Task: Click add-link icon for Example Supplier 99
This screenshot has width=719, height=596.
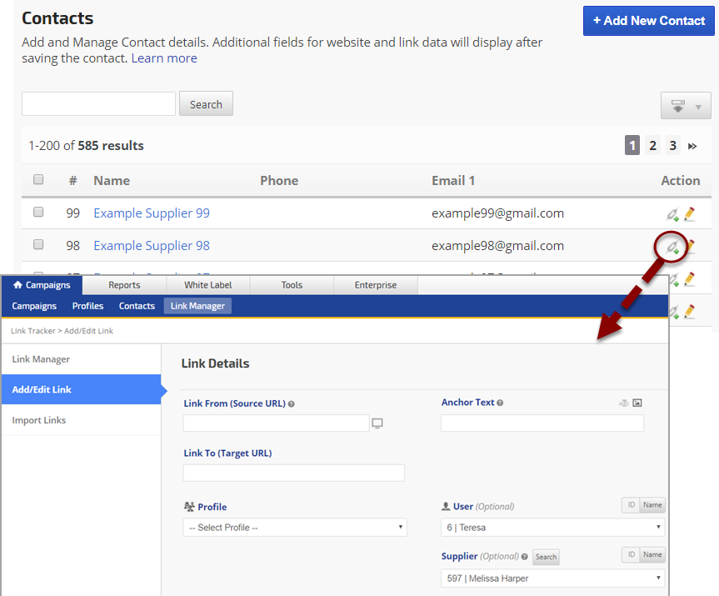Action: coord(673,214)
